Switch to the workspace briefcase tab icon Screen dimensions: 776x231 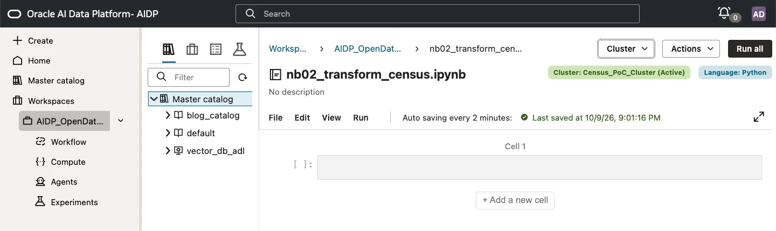pos(192,50)
